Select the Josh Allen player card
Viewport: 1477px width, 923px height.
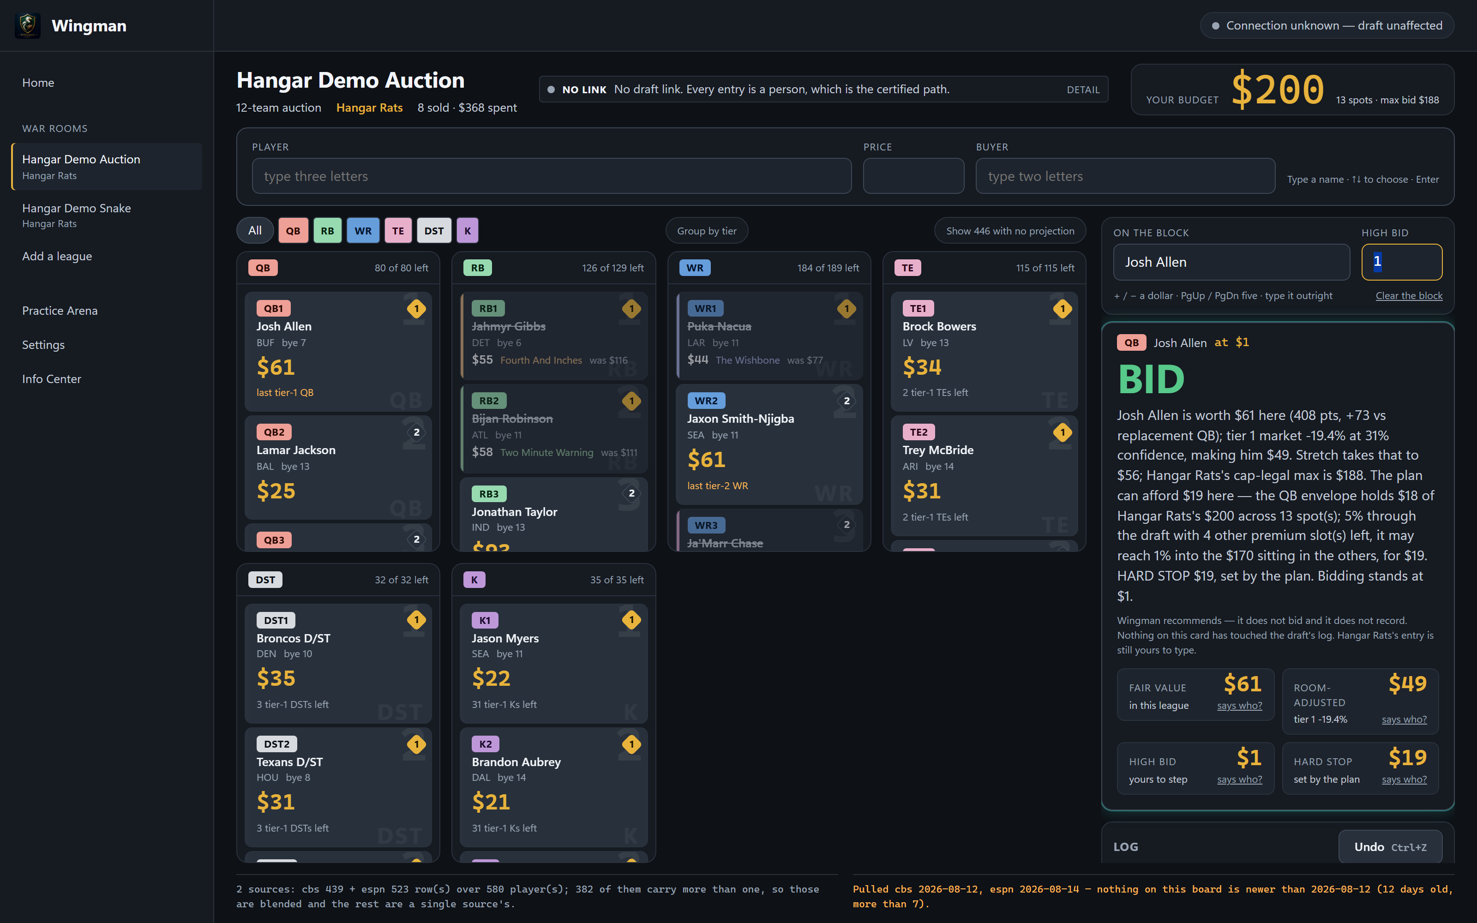(x=338, y=351)
